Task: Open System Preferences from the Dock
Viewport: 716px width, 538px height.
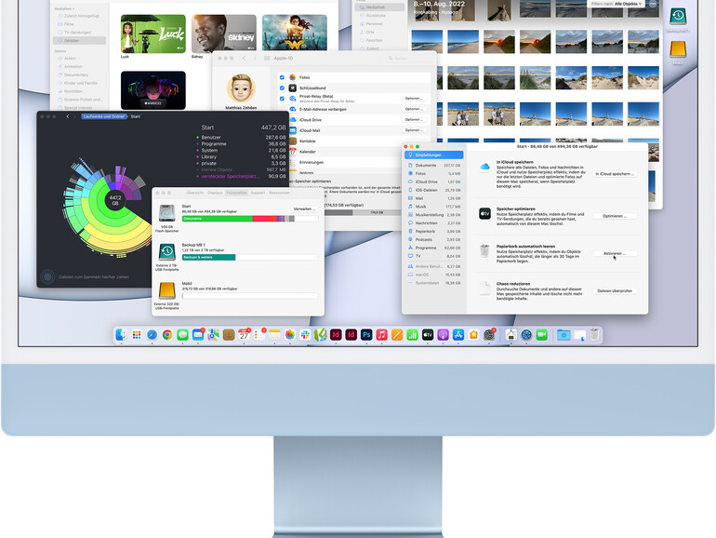Action: (489, 335)
